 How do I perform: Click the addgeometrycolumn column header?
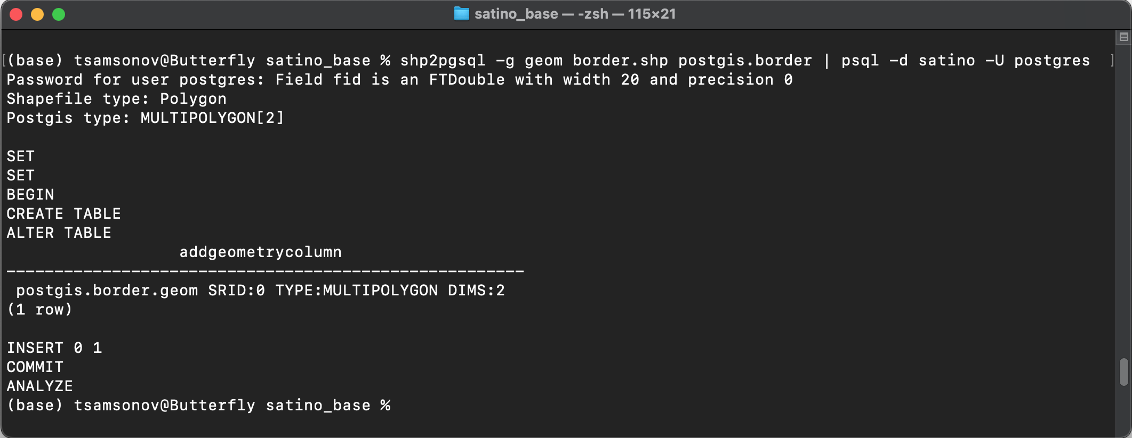(260, 252)
